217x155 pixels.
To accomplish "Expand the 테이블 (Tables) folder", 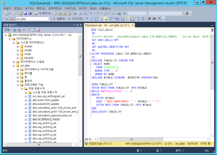I will [18, 73].
